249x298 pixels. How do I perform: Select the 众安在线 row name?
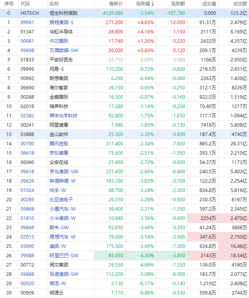pyautogui.click(x=59, y=162)
